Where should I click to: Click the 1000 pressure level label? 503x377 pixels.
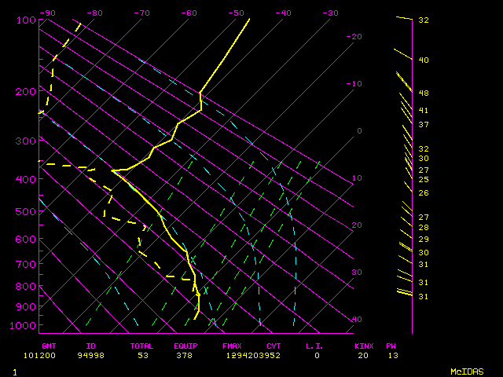(x=24, y=325)
